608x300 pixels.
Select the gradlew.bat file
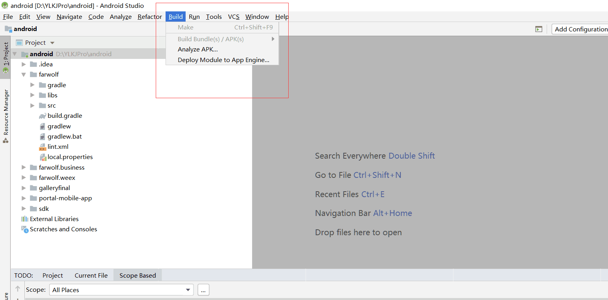click(x=64, y=136)
